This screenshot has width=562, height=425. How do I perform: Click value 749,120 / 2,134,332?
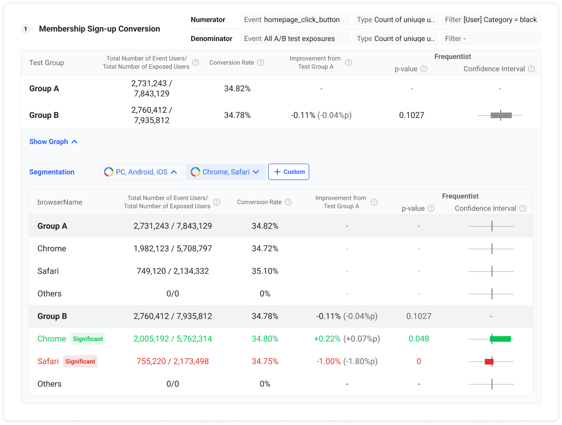tap(173, 271)
